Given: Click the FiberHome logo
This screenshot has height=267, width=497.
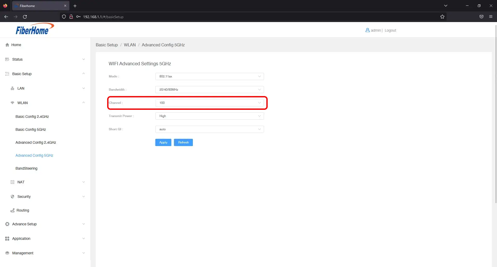Looking at the screenshot, I should click(x=35, y=29).
